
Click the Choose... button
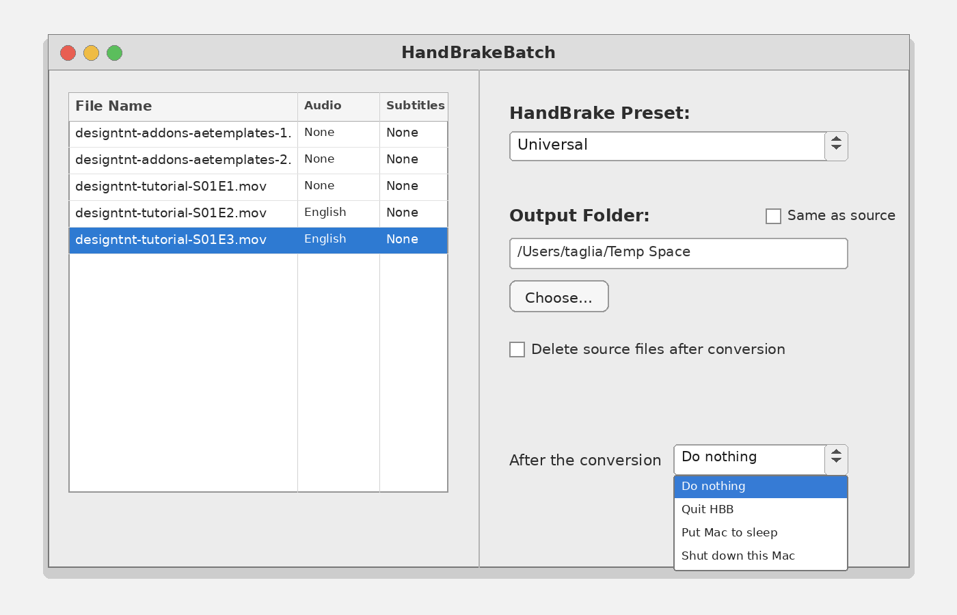click(559, 297)
